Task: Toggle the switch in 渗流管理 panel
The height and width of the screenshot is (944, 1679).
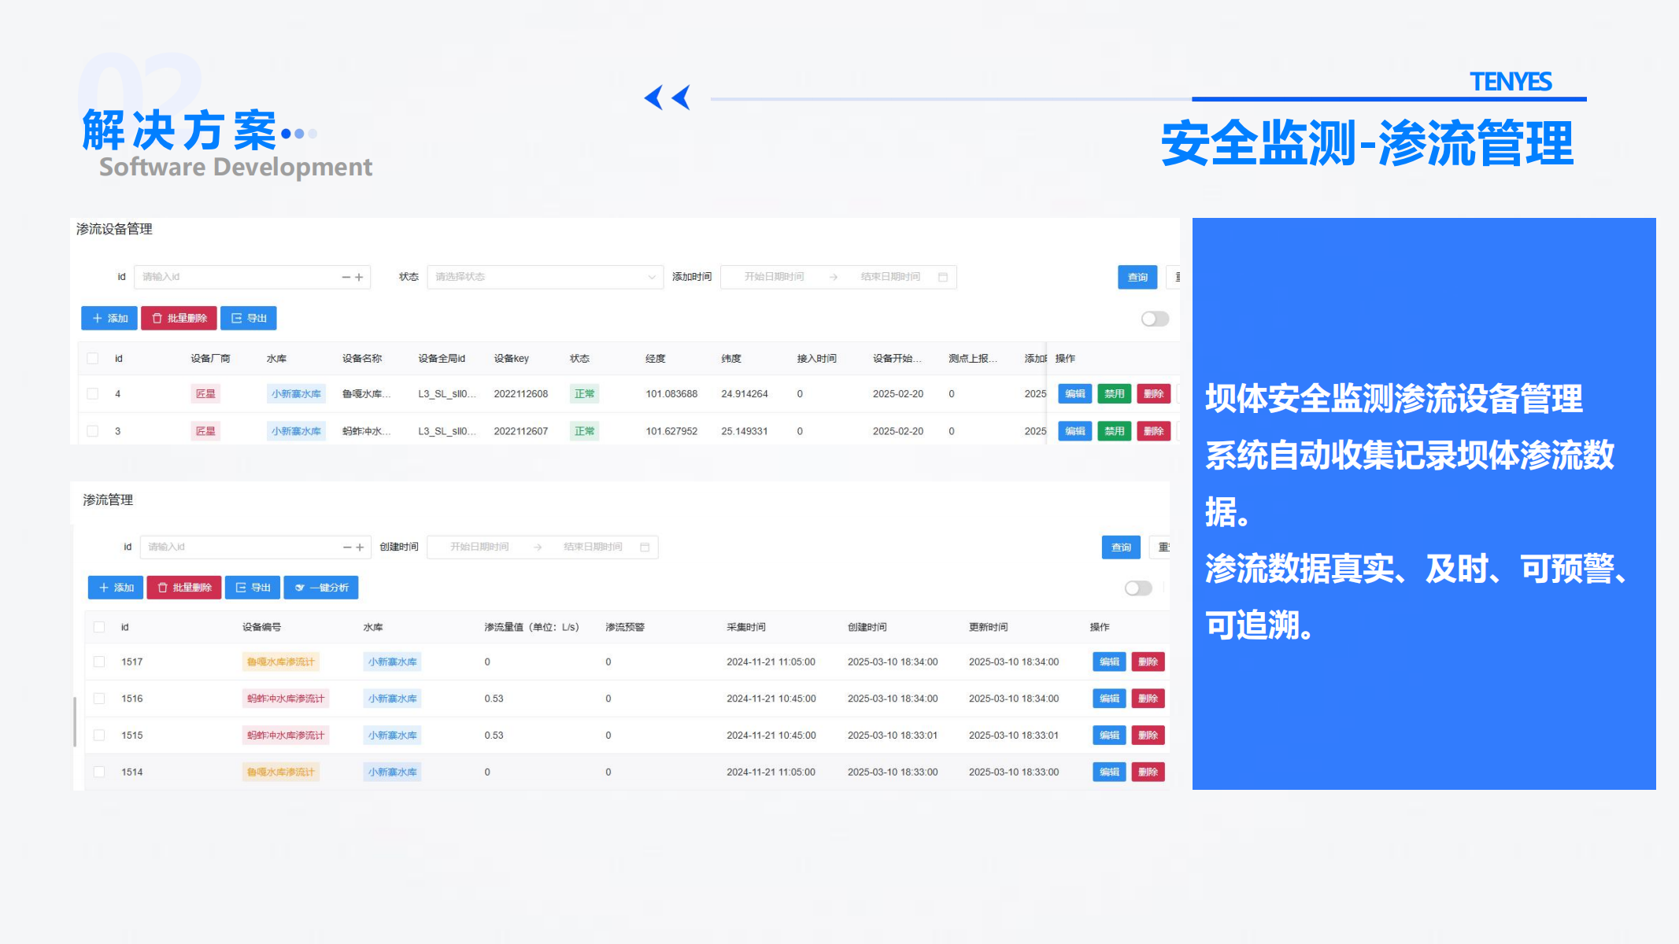Action: pyautogui.click(x=1137, y=588)
